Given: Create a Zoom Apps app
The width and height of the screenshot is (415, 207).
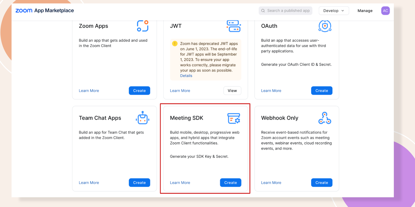Looking at the screenshot, I should click(140, 91).
